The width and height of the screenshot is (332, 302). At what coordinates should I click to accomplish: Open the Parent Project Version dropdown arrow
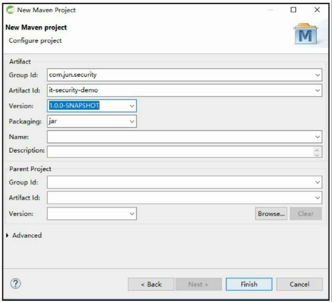point(132,214)
